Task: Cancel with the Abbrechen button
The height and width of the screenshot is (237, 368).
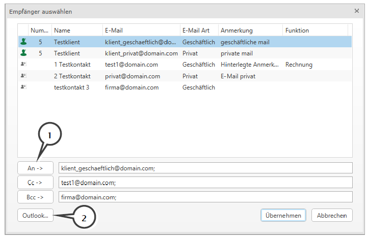Action: (332, 216)
